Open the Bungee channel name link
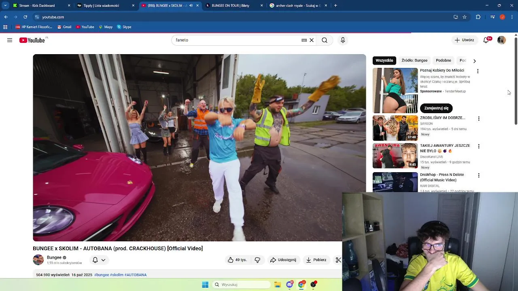The image size is (518, 291). (x=54, y=257)
